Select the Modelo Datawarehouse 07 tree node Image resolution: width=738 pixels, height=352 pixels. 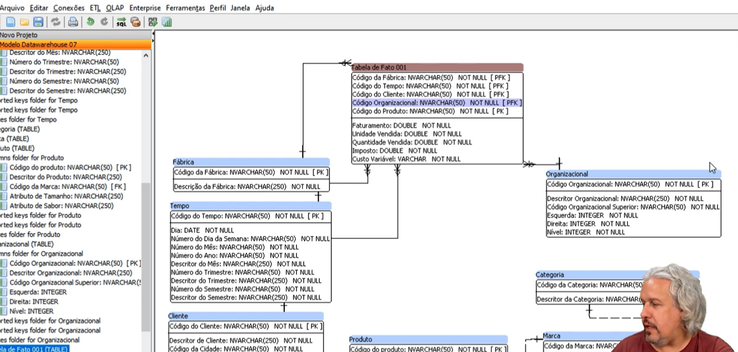coord(38,44)
